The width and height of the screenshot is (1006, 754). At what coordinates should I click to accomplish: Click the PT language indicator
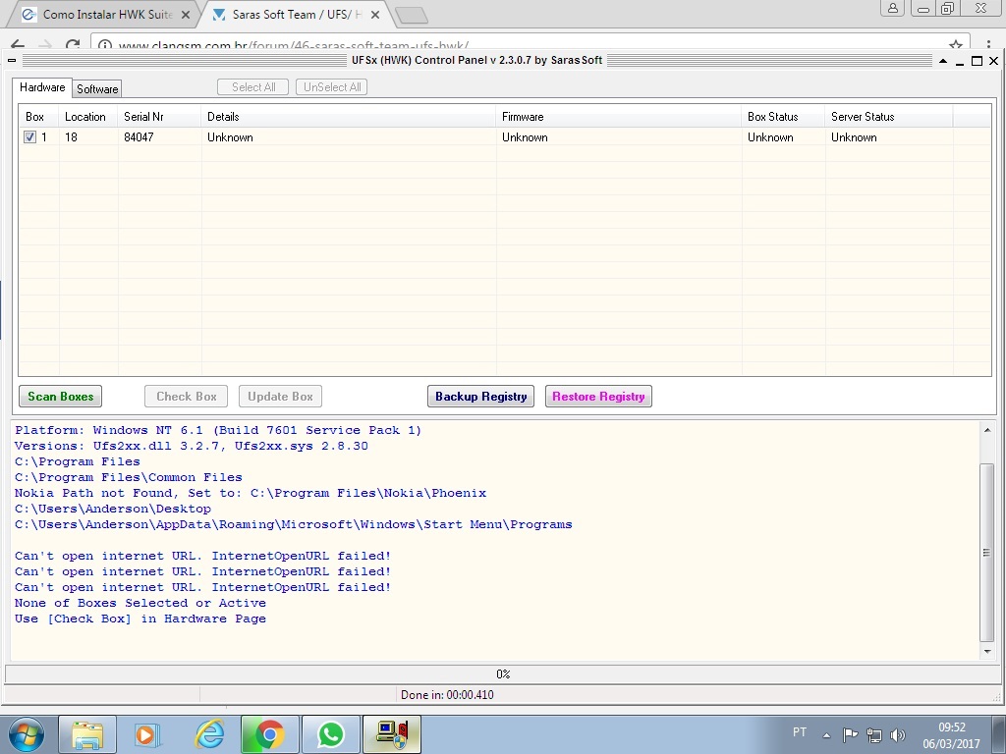[800, 732]
